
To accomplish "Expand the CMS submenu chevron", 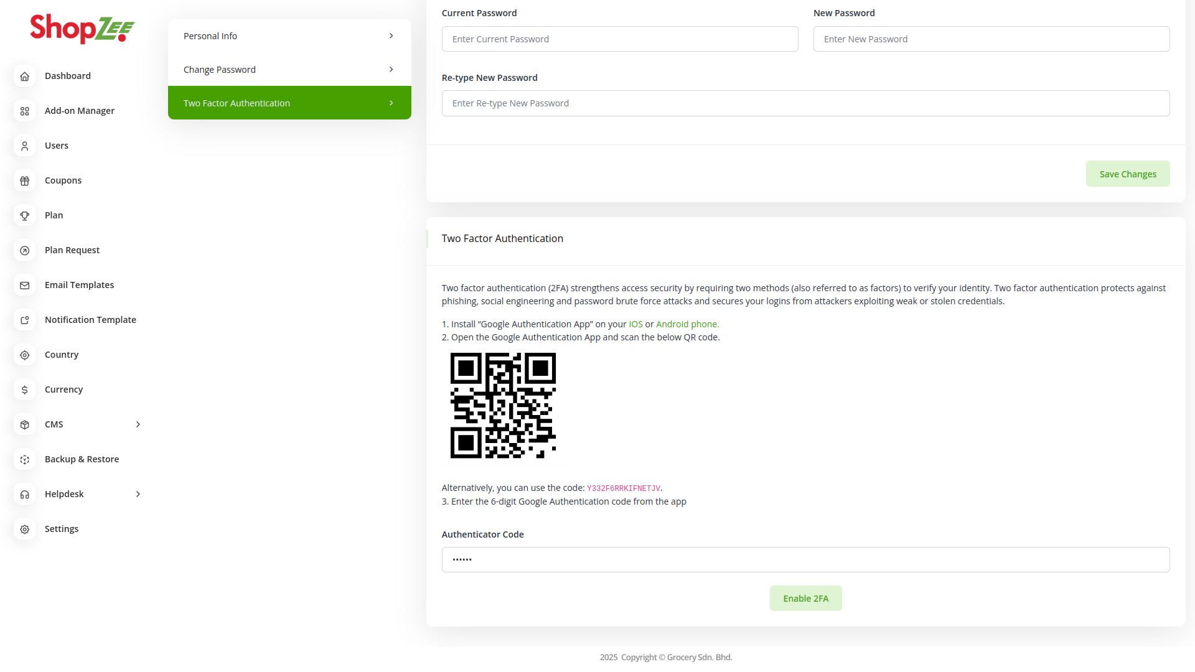I will coord(138,424).
